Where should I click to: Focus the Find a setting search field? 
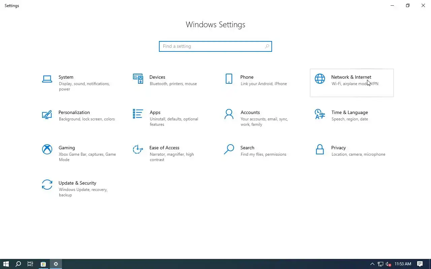[215, 46]
